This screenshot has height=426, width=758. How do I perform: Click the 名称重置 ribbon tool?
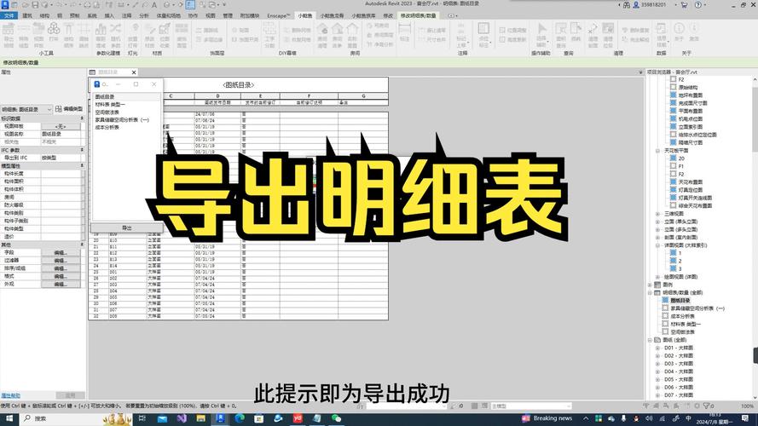tap(352, 35)
